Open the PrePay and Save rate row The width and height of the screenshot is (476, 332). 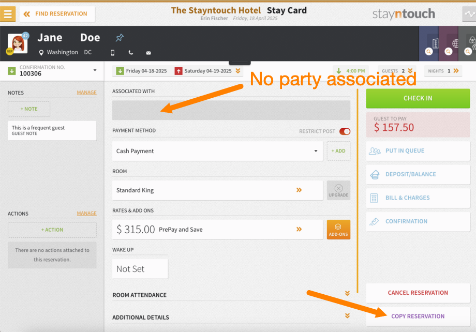pos(217,230)
